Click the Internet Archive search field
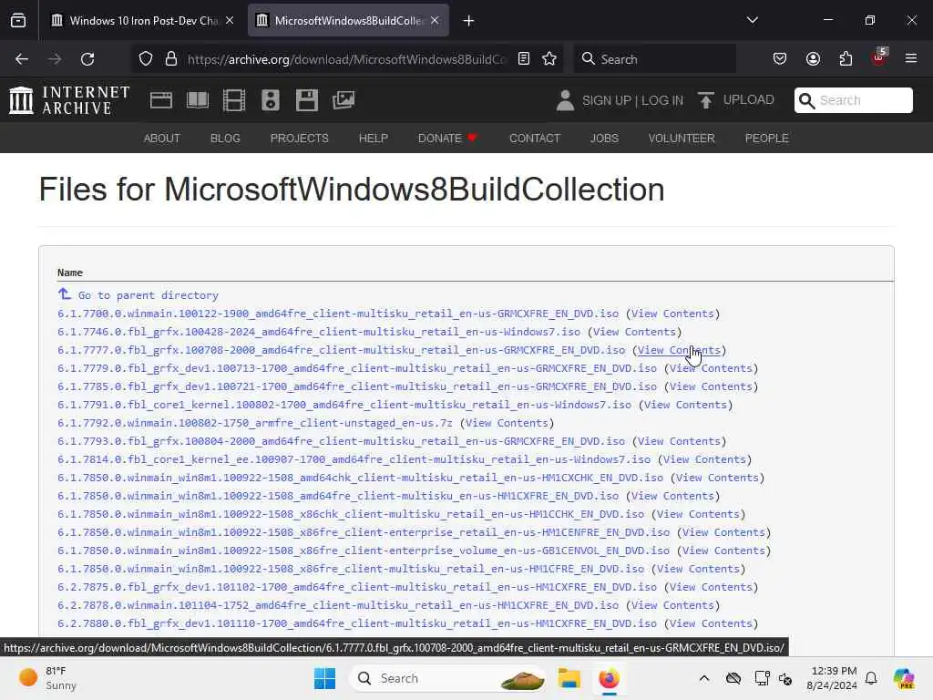This screenshot has width=933, height=700. [853, 100]
